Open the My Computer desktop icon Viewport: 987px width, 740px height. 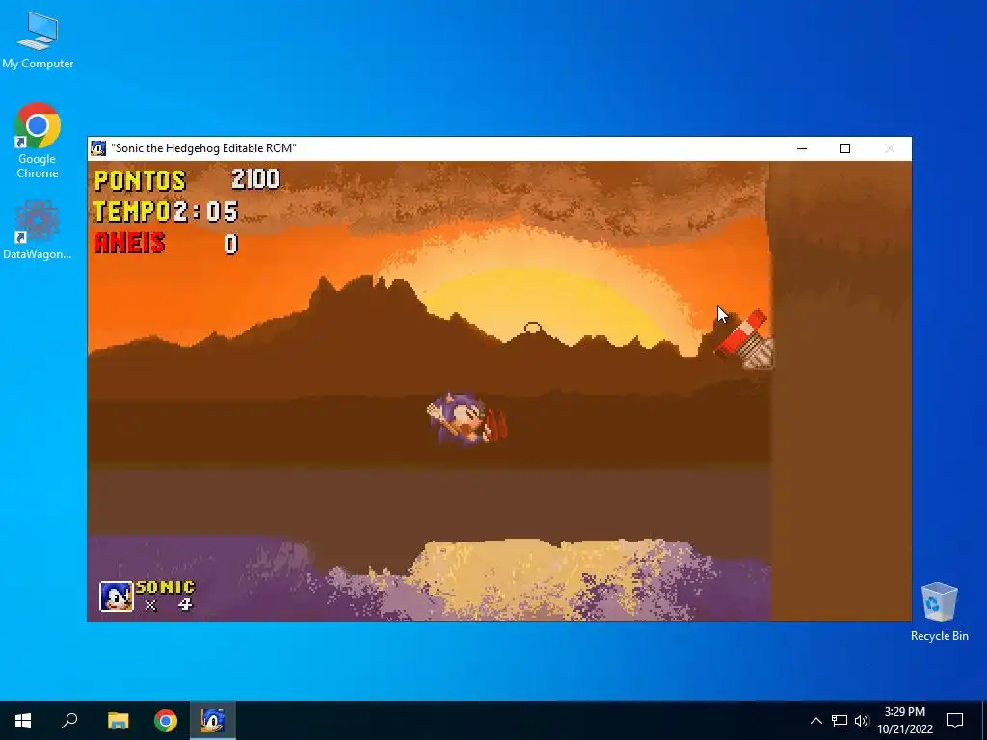pyautogui.click(x=38, y=40)
